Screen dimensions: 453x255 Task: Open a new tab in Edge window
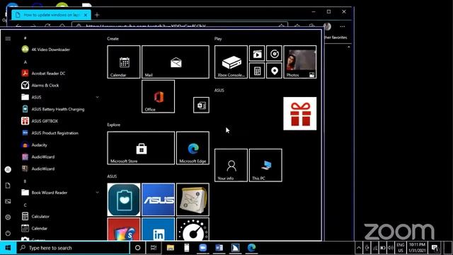coord(97,15)
